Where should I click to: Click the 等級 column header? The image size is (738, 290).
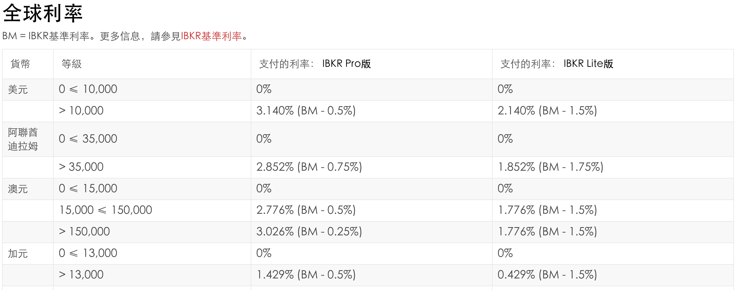[x=72, y=64]
